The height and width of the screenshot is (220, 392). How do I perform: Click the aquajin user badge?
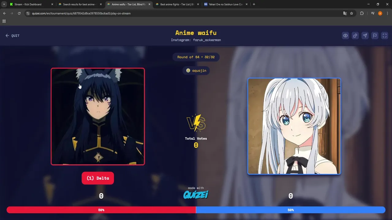tap(196, 71)
